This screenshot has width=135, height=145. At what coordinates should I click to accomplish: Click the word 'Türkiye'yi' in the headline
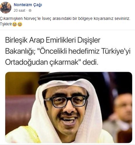(116, 51)
